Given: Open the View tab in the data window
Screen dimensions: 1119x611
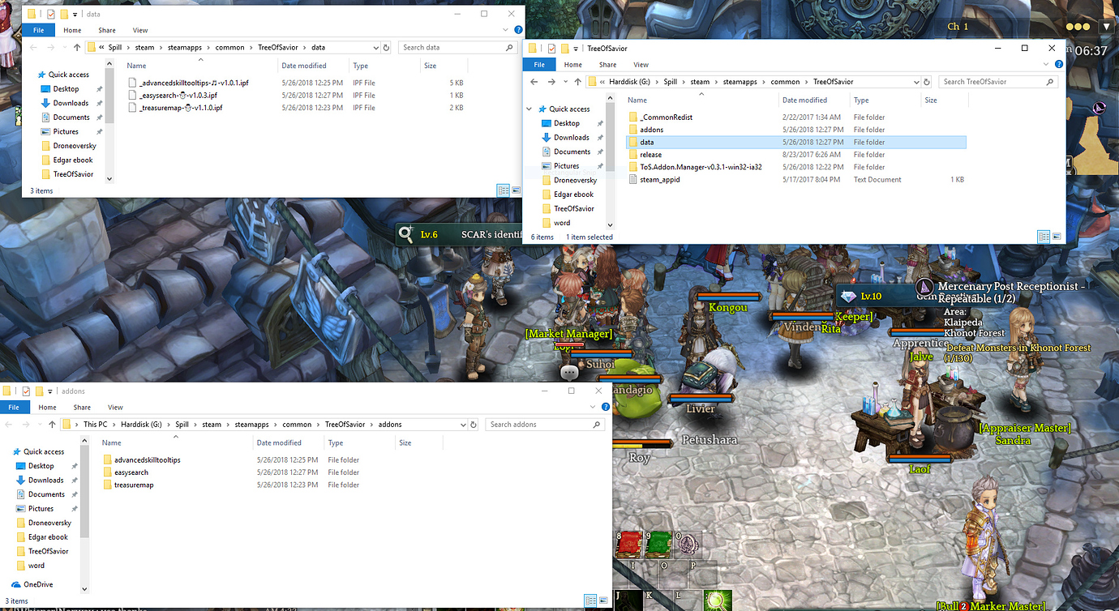Looking at the screenshot, I should (139, 31).
